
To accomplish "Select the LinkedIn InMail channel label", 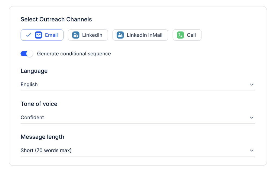I will pos(144,35).
